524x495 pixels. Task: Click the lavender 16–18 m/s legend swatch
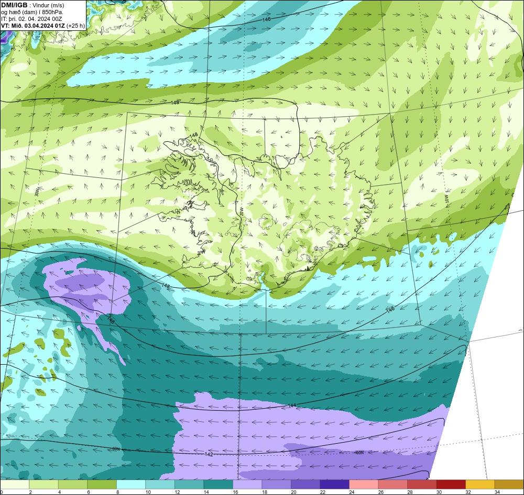pyautogui.click(x=247, y=484)
